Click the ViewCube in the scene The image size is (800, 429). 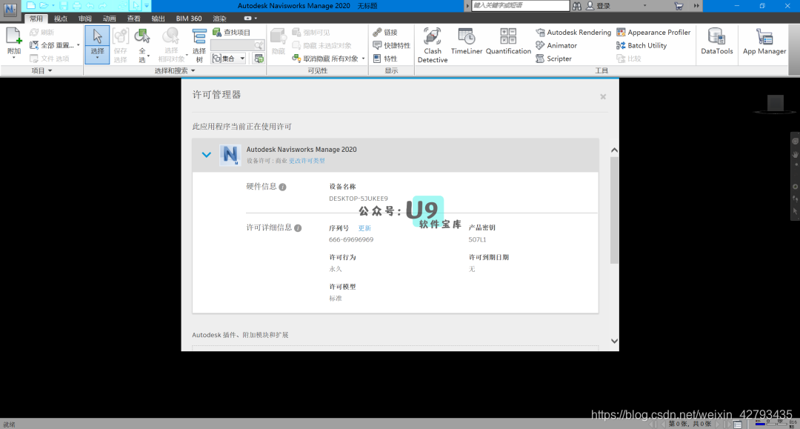tap(775, 104)
